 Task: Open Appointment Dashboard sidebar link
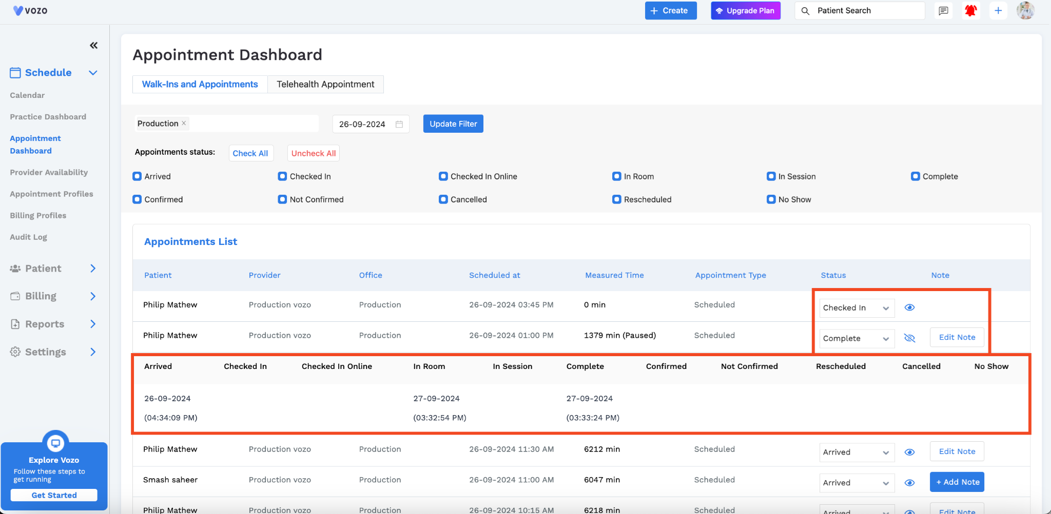pos(35,145)
